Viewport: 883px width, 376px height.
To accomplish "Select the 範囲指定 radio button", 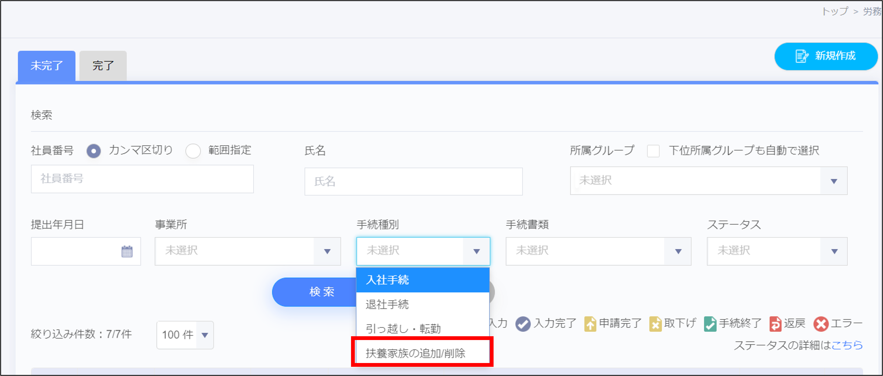I will (193, 151).
